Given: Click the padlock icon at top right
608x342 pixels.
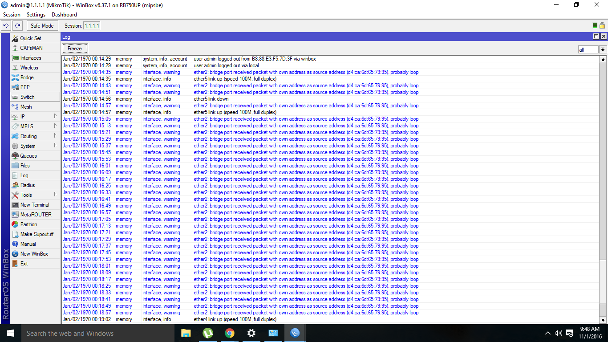Looking at the screenshot, I should pos(602,26).
